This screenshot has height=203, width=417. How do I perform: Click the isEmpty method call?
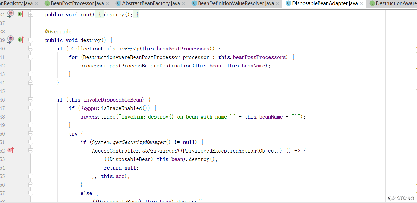tap(129, 49)
